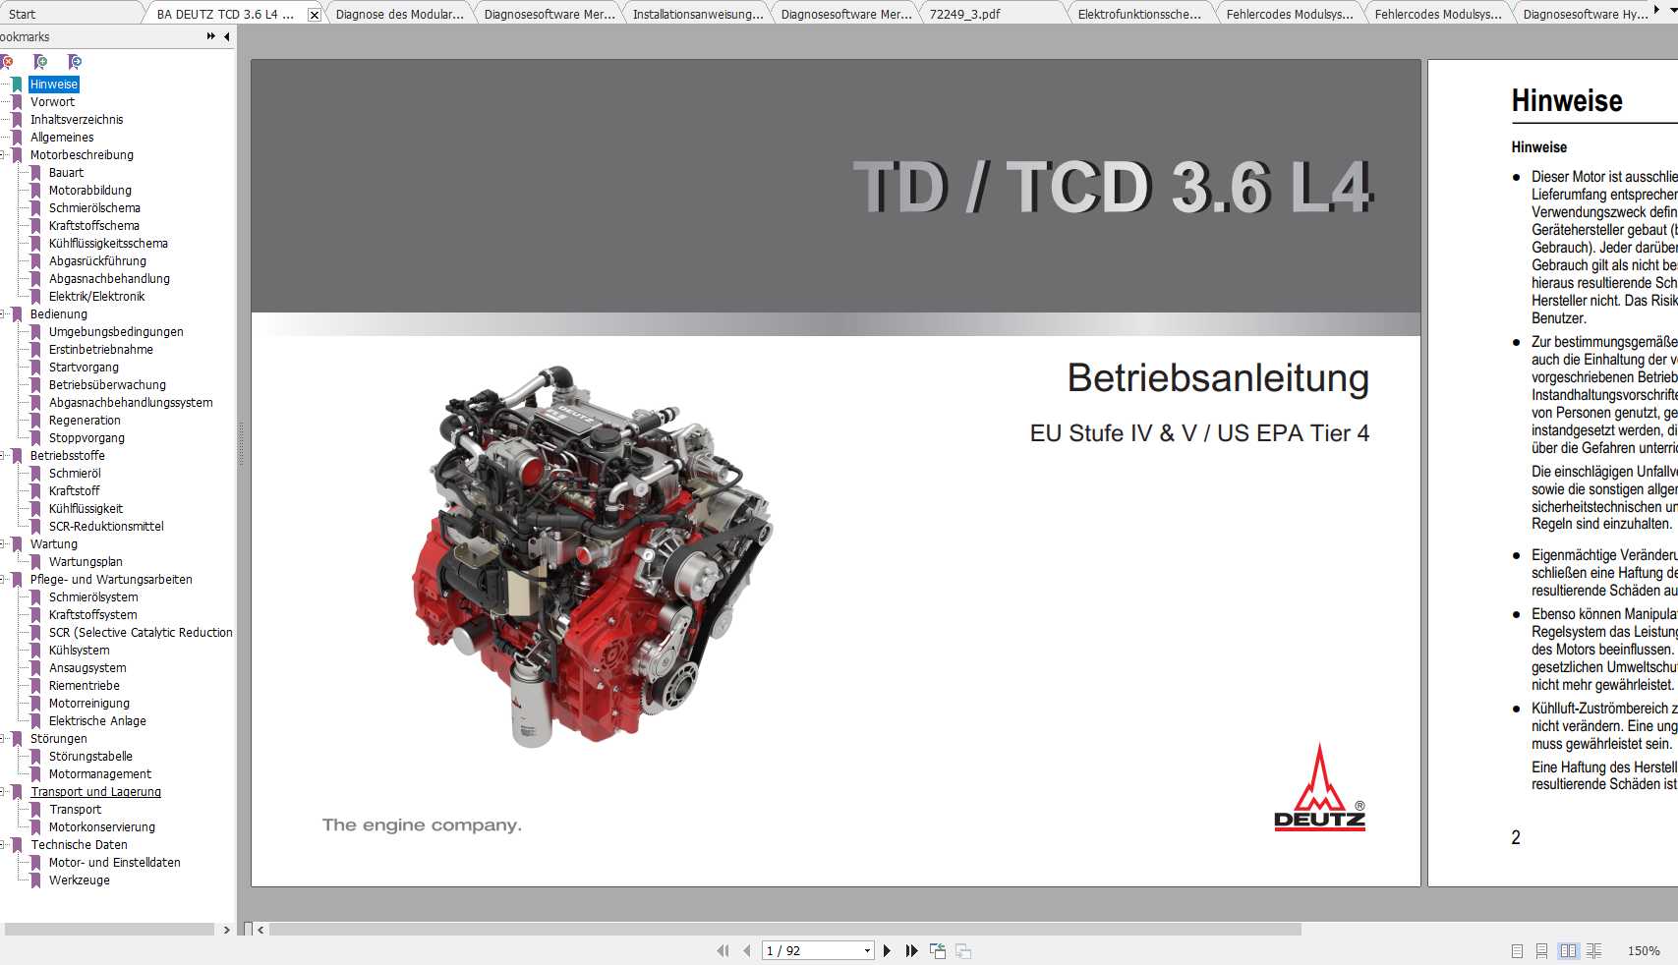Collapse the Motorbeschreibung bookmark node
Image resolution: width=1678 pixels, height=965 pixels.
3,155
